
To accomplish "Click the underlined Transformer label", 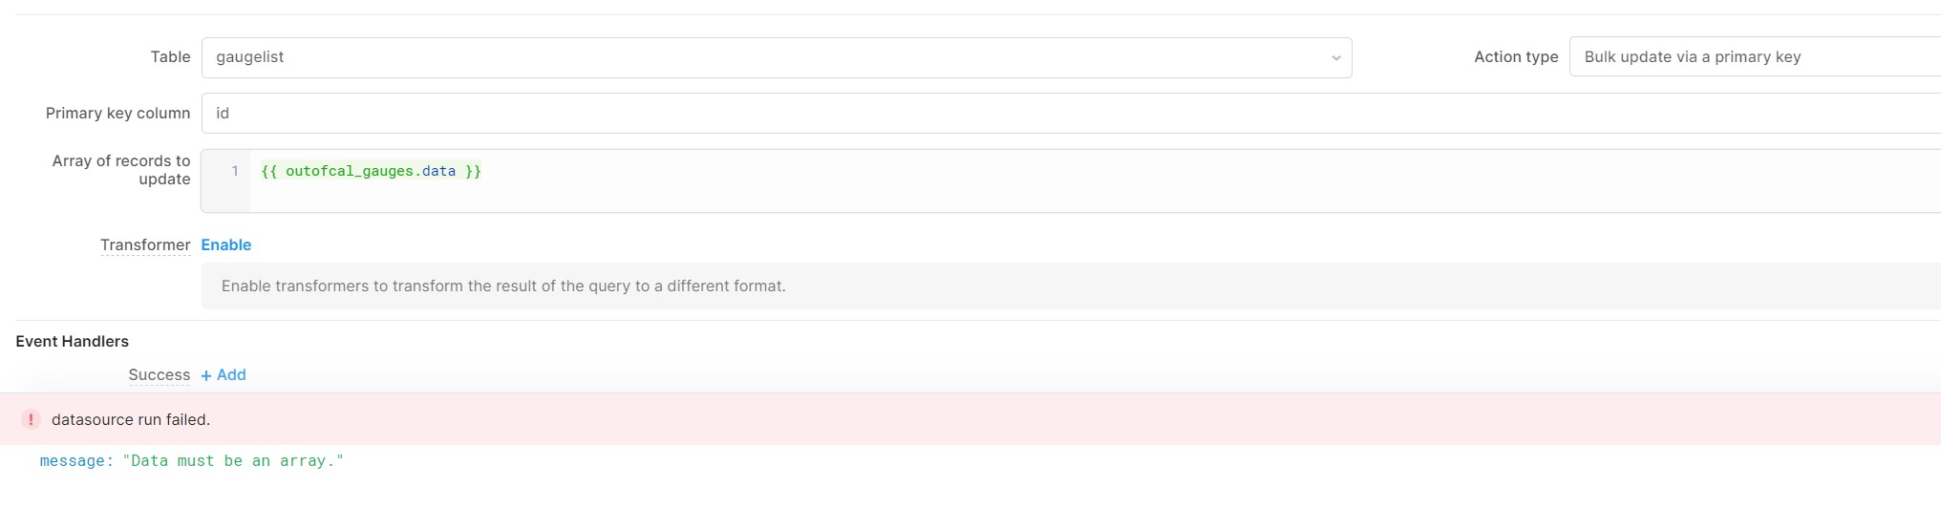I will (x=145, y=244).
